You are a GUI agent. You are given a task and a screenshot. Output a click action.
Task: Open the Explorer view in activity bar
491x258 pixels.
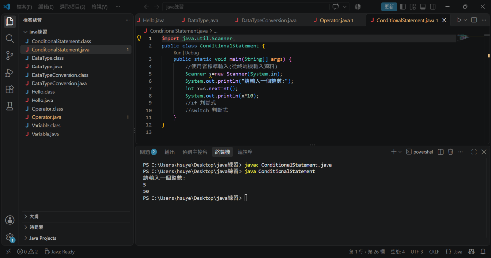point(10,22)
